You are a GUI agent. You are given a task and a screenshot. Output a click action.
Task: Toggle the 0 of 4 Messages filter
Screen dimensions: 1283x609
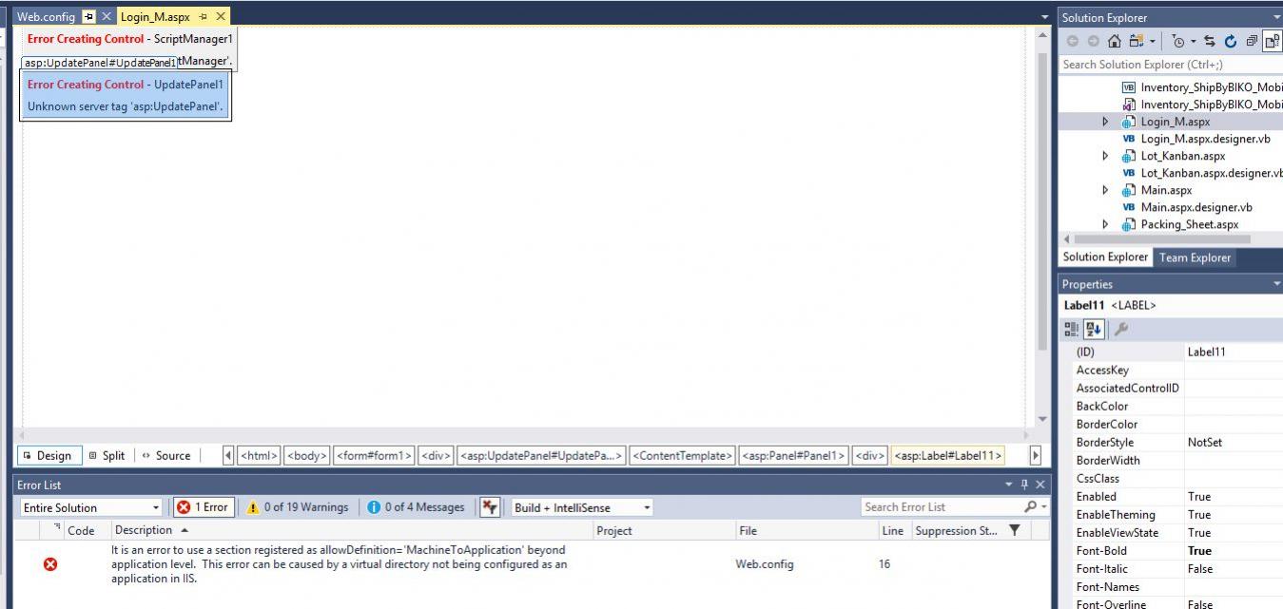click(x=417, y=507)
